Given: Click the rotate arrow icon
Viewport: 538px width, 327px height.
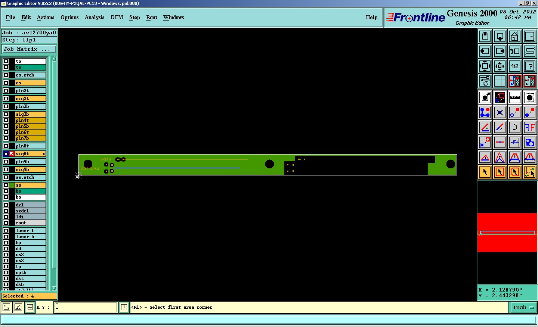Looking at the screenshot, I should 515,127.
